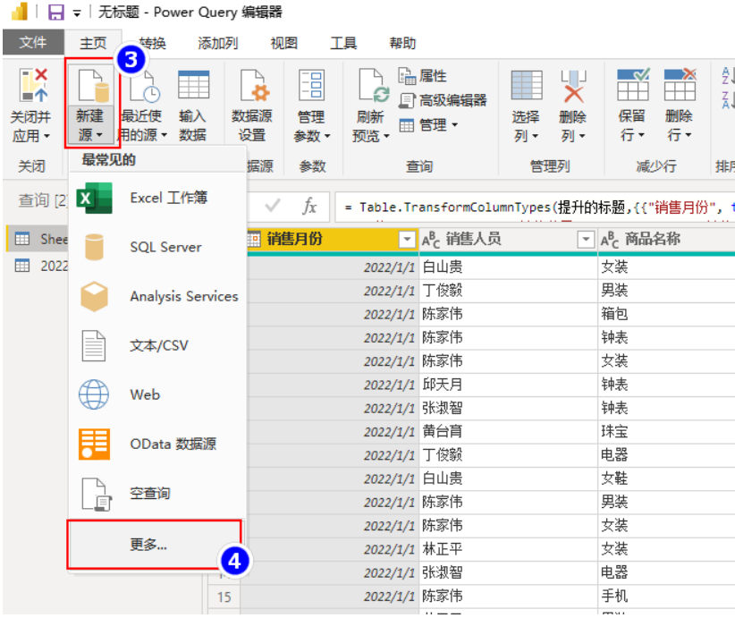Image resolution: width=735 pixels, height=618 pixels.
Task: Select the Analysis Services source
Action: point(157,296)
